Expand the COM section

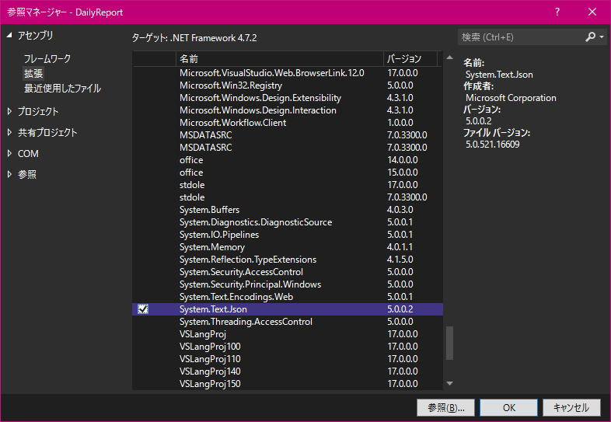pyautogui.click(x=9, y=154)
